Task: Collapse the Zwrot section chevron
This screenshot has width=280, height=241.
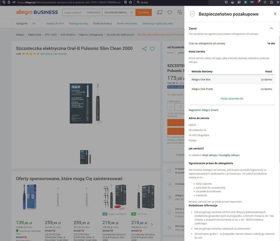Action: pos(271,28)
